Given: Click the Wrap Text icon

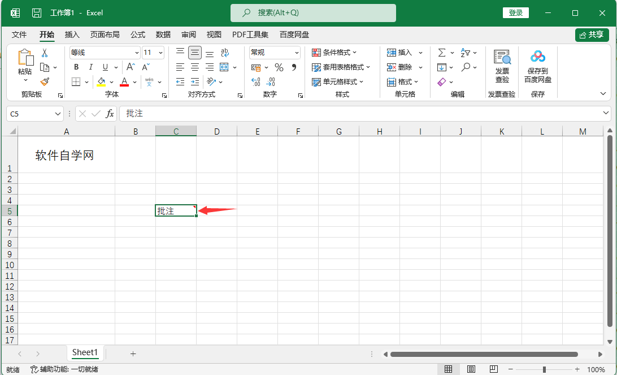Looking at the screenshot, I should tap(225, 53).
